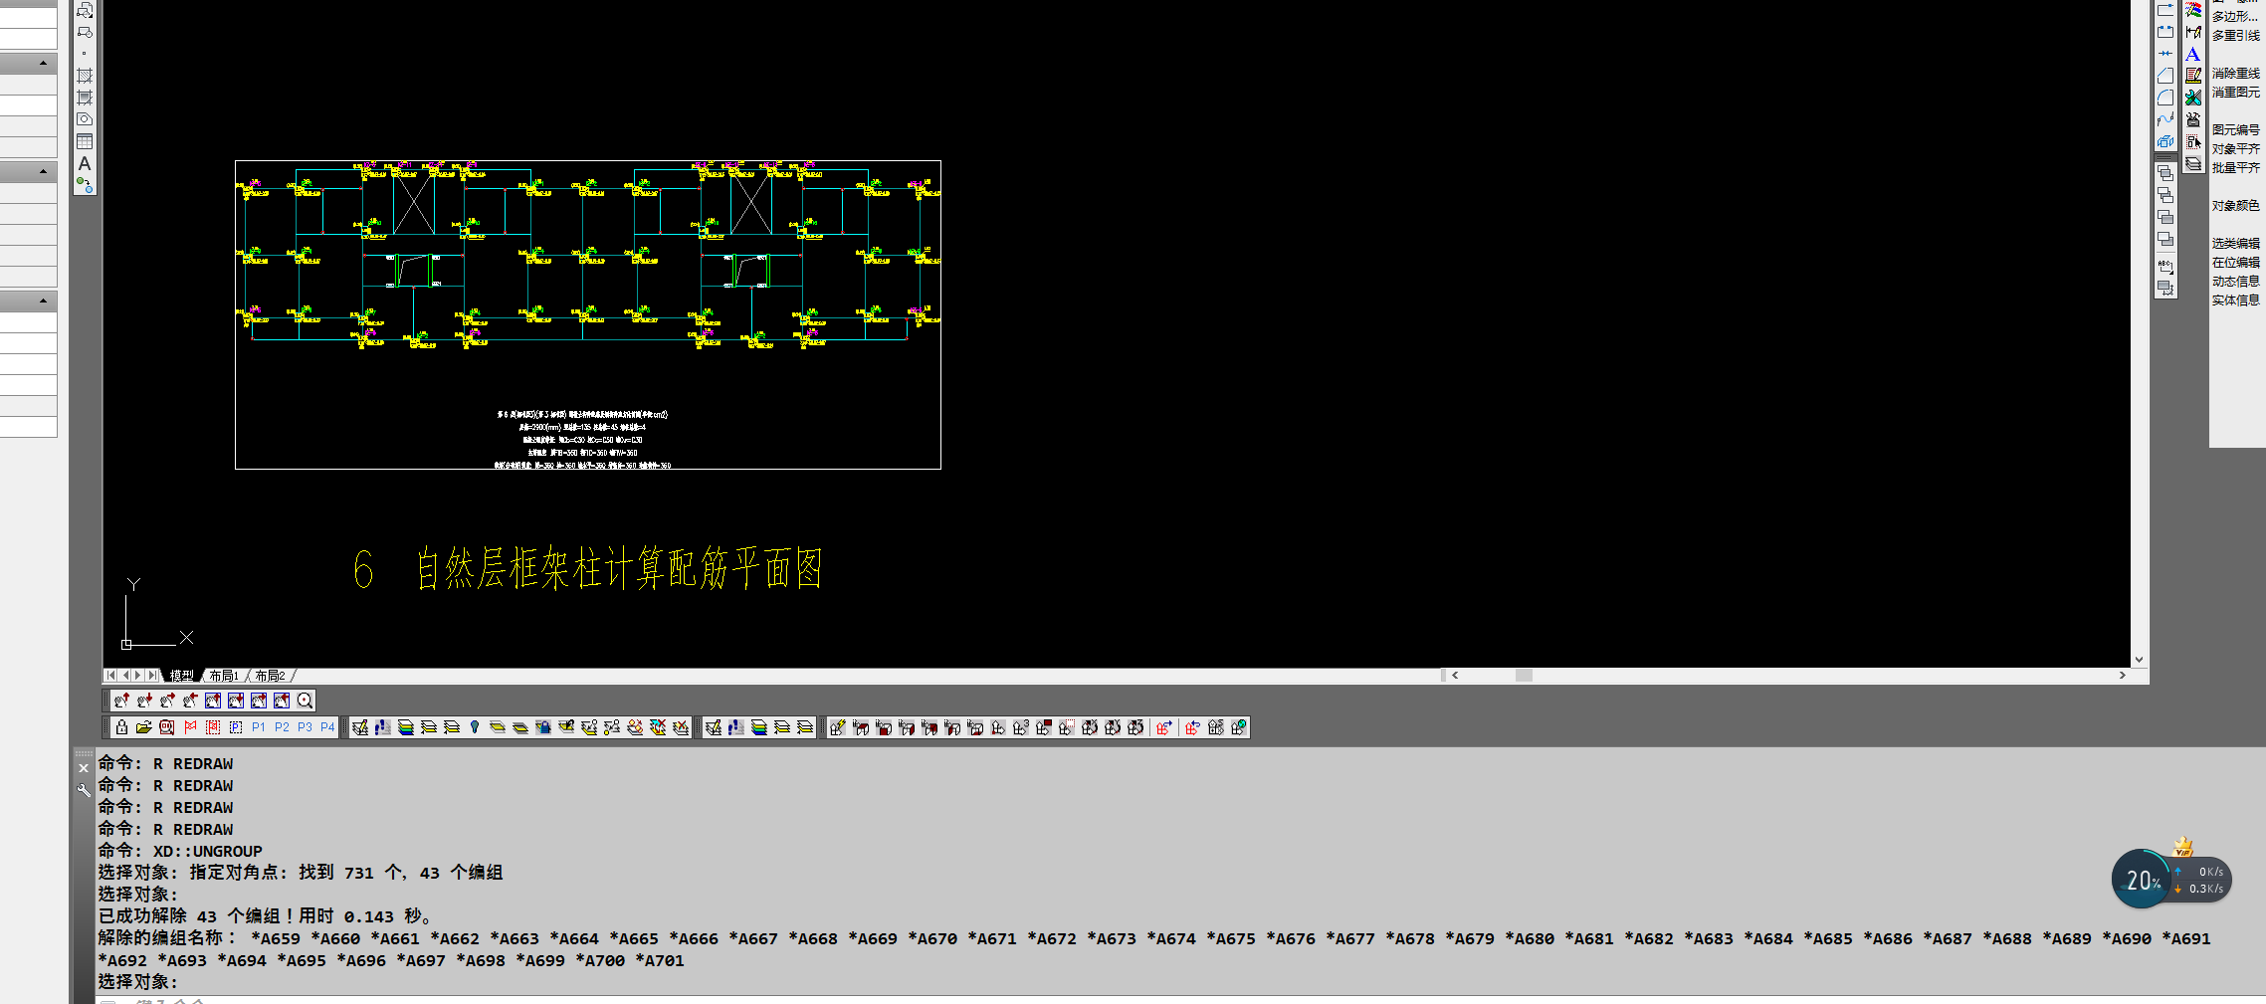
Task: Go to first layout tab arrow
Action: coord(110,676)
